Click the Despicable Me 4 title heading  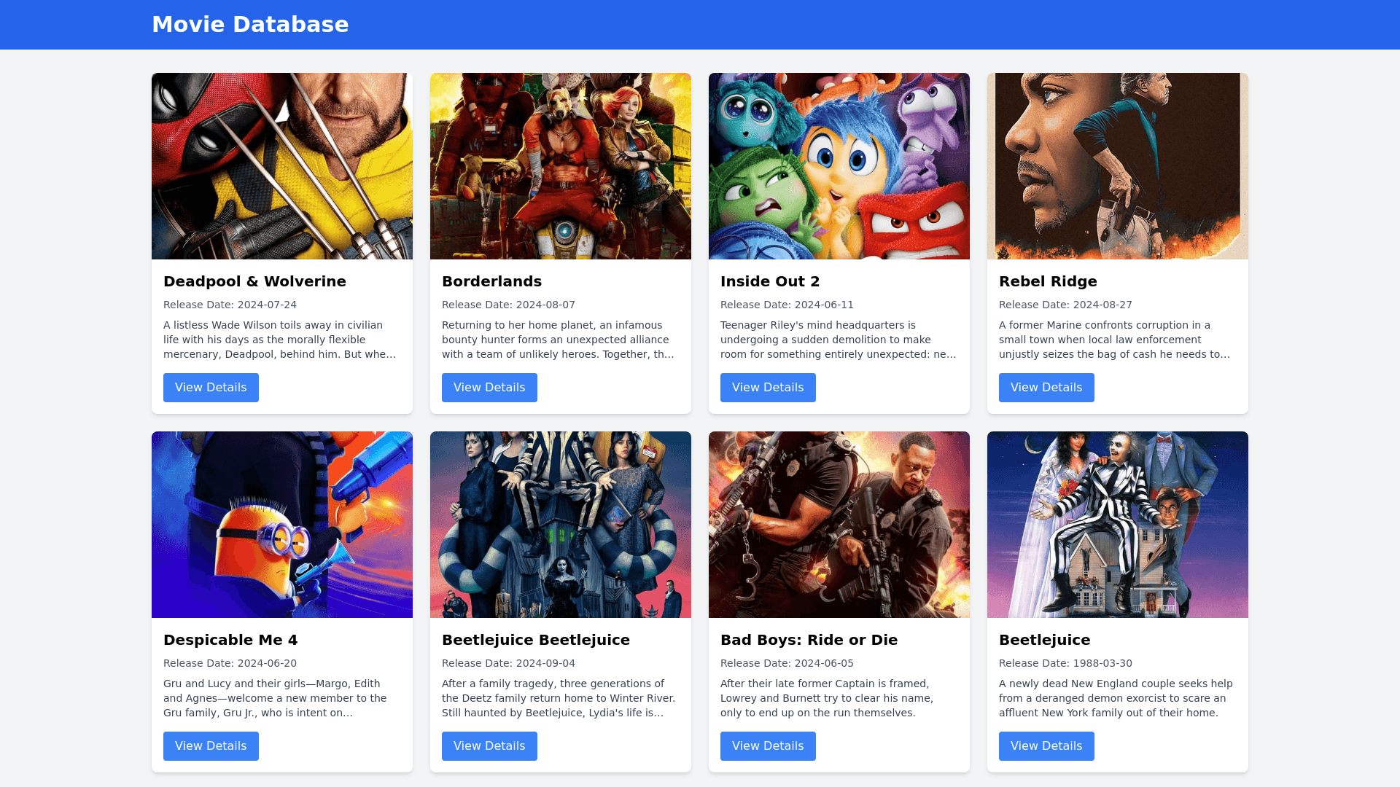230,640
